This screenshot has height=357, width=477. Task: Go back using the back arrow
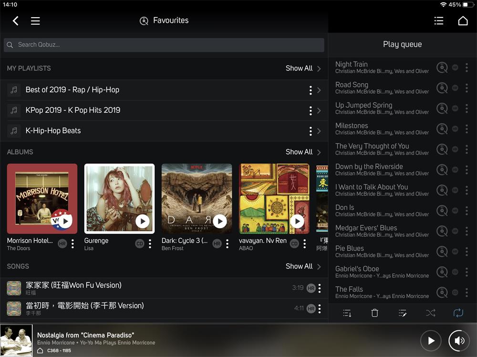pyautogui.click(x=16, y=21)
